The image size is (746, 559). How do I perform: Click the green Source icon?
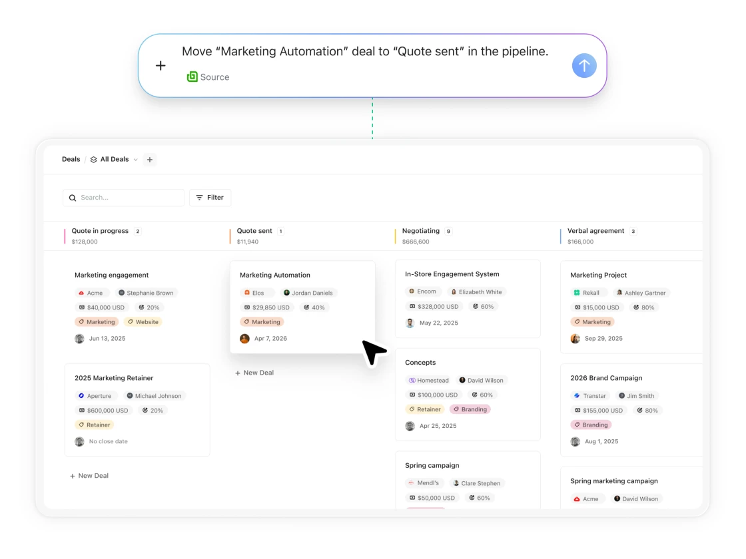[x=192, y=77]
